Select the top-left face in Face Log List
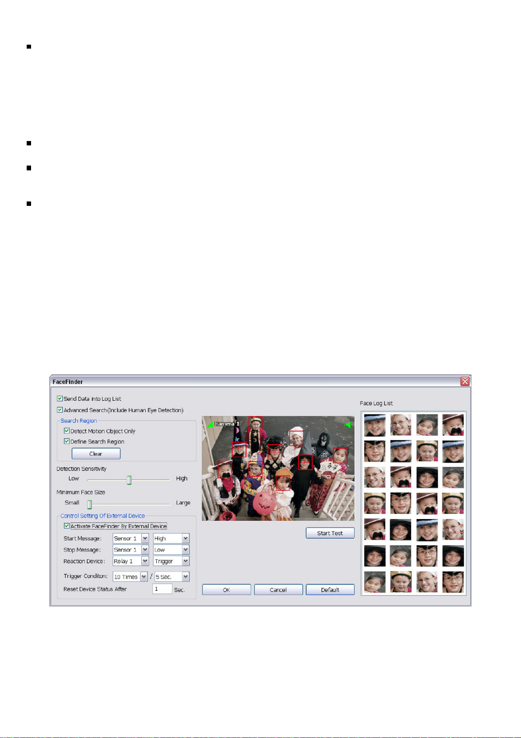The image size is (521, 738). point(374,425)
